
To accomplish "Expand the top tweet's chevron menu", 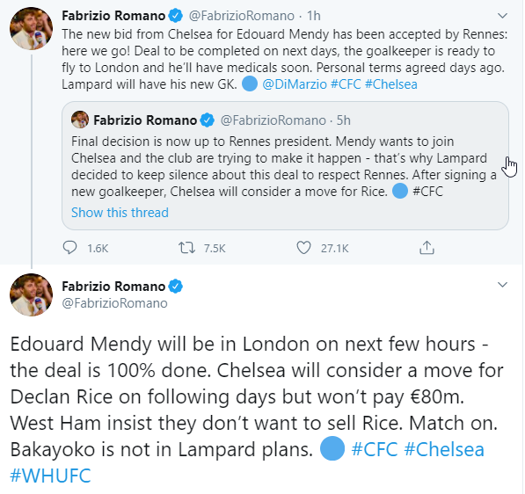I will click(502, 16).
